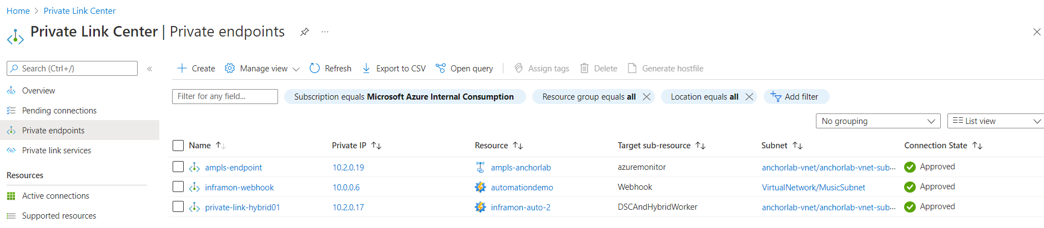The height and width of the screenshot is (228, 1044).
Task: Open the inframon-webhook link
Action: click(239, 188)
